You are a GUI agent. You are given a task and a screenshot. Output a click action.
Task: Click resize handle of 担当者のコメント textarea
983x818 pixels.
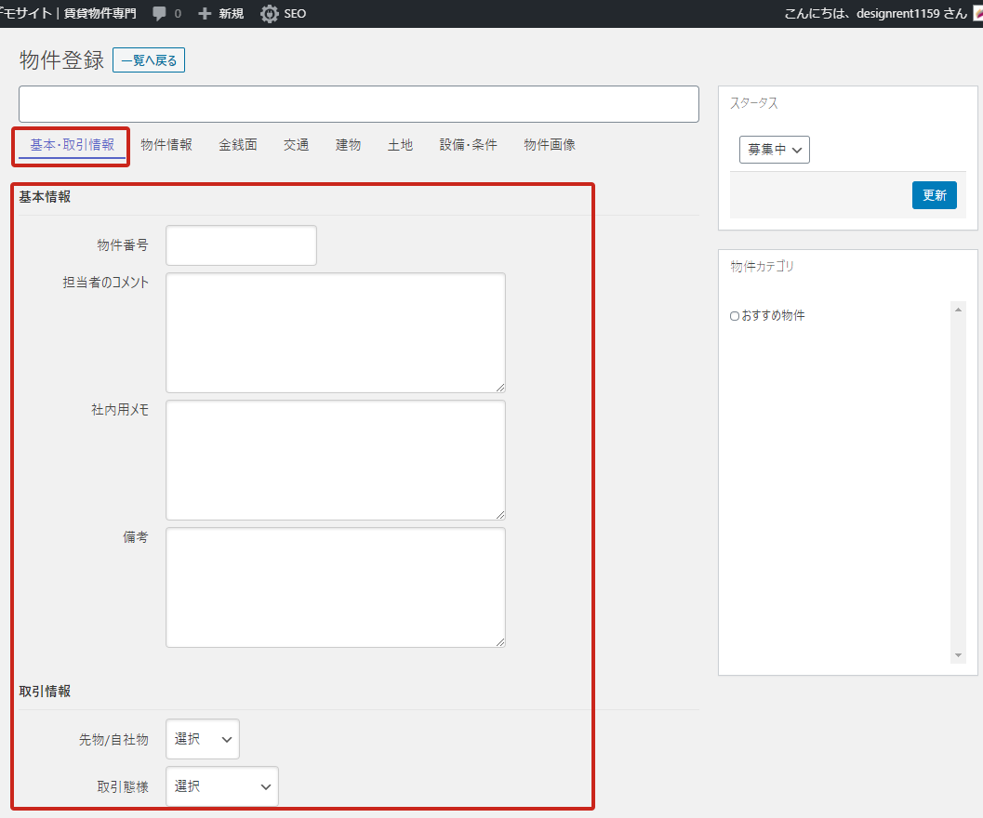pyautogui.click(x=499, y=387)
